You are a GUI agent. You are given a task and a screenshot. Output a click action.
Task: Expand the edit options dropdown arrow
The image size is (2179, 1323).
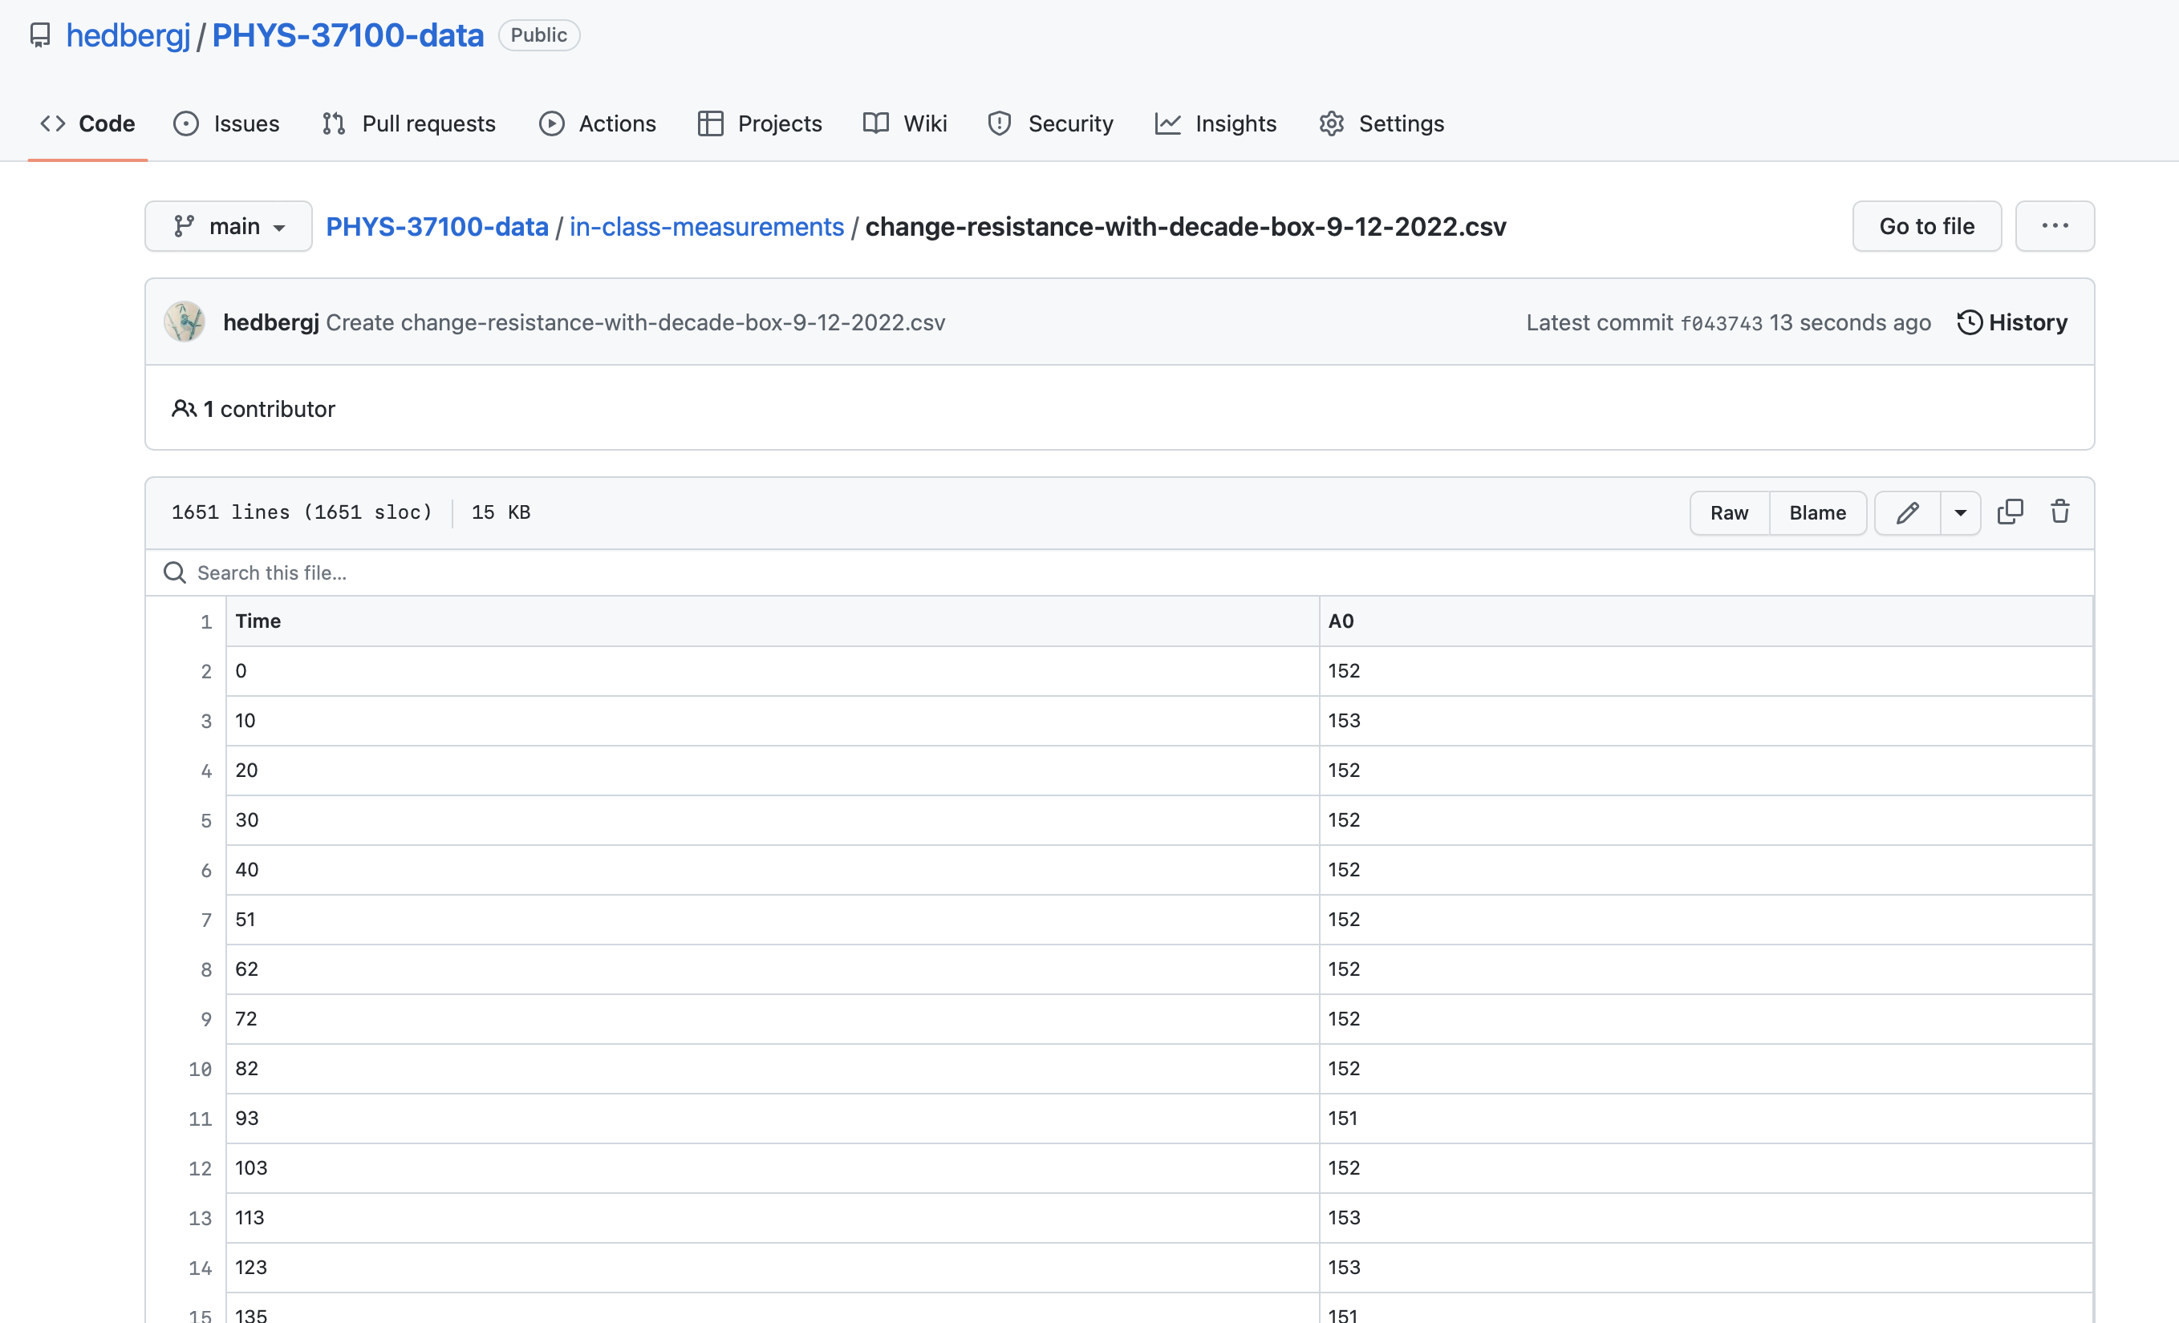(x=1961, y=512)
